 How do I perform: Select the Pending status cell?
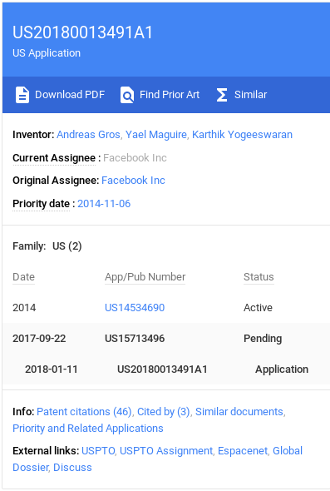(x=263, y=339)
